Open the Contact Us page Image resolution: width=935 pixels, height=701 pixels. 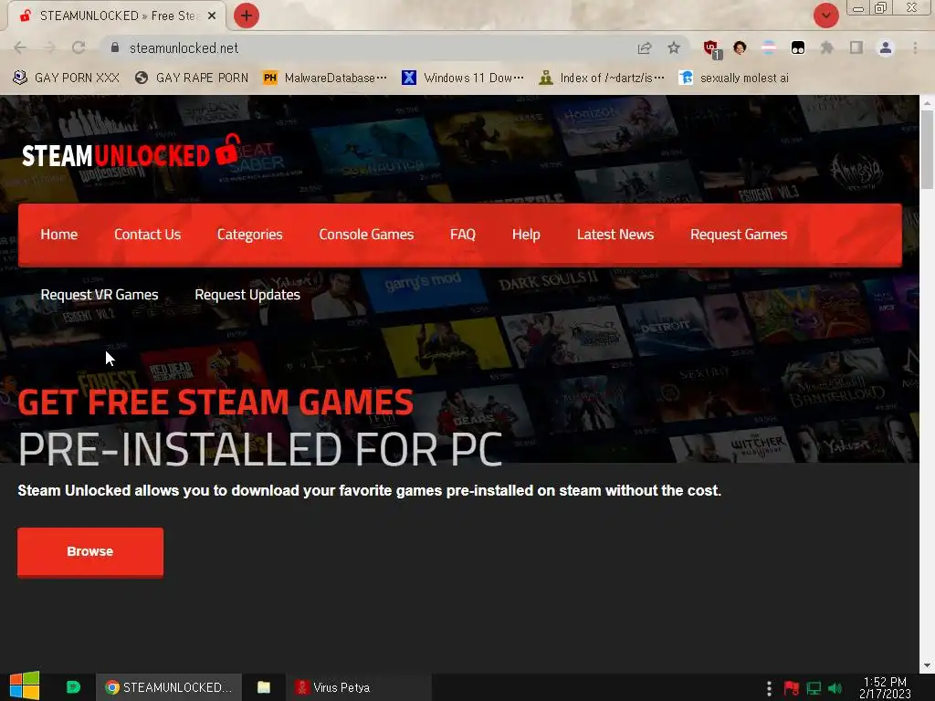click(147, 235)
